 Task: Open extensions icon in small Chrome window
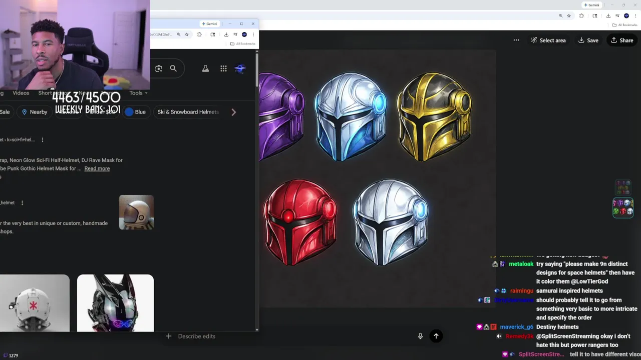coord(199,34)
